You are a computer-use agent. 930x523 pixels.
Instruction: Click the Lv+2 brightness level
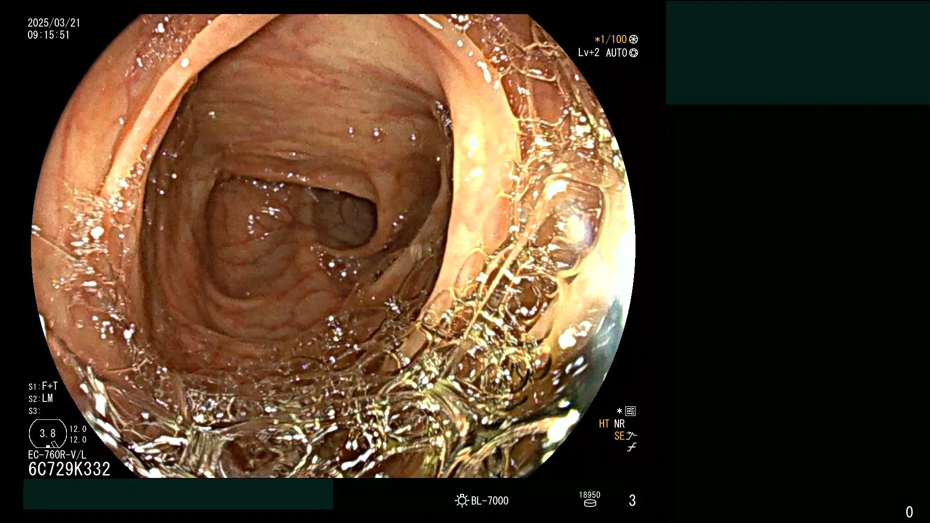click(589, 53)
